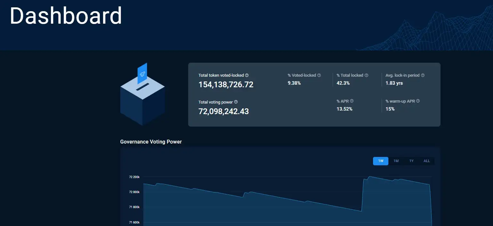Viewport: 493px width, 226px height.
Task: Click the 42.3% total locked value
Action: 343,83
